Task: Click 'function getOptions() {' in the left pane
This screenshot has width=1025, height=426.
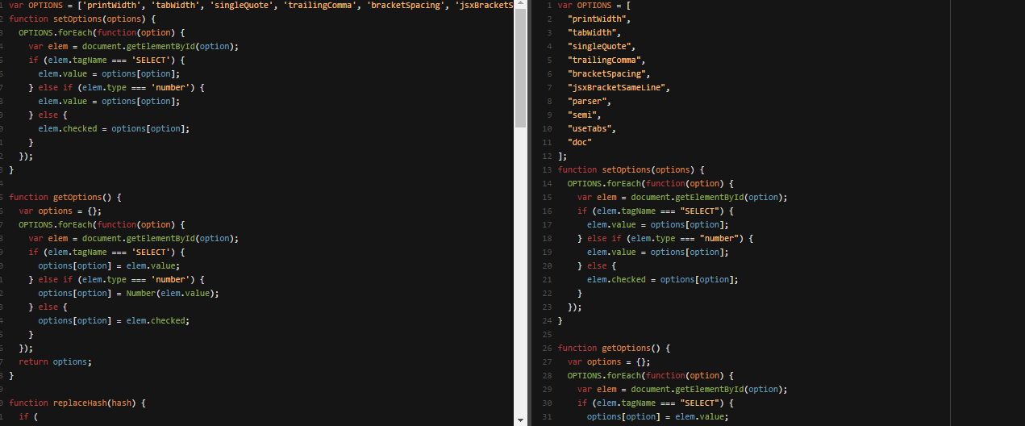Action: pyautogui.click(x=65, y=197)
